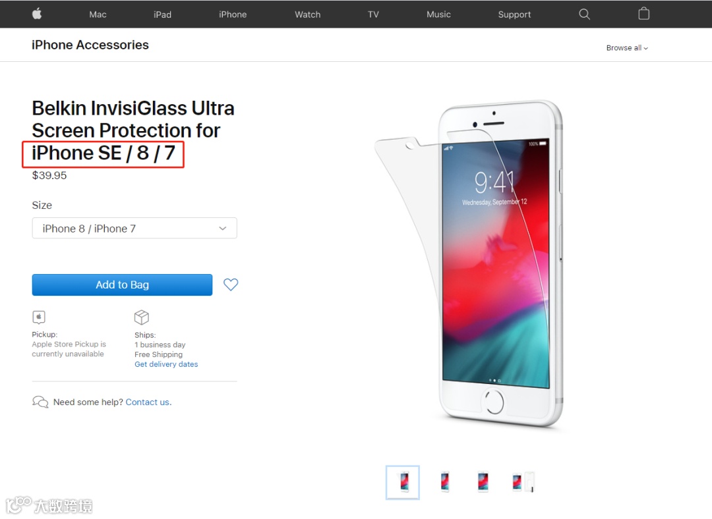Screen dimensions: 712x519
Task: Open the Mac menu item
Action: (x=98, y=14)
